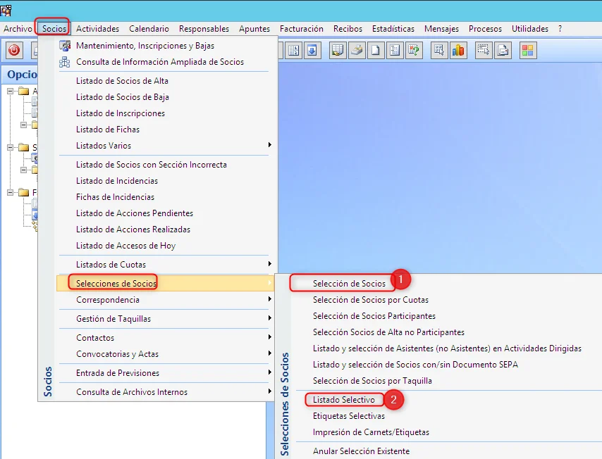Open the Facturación menu
This screenshot has height=459, width=602.
[x=301, y=29]
